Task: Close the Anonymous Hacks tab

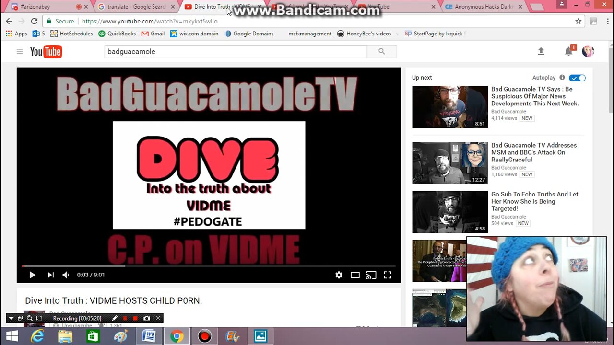Action: [520, 7]
